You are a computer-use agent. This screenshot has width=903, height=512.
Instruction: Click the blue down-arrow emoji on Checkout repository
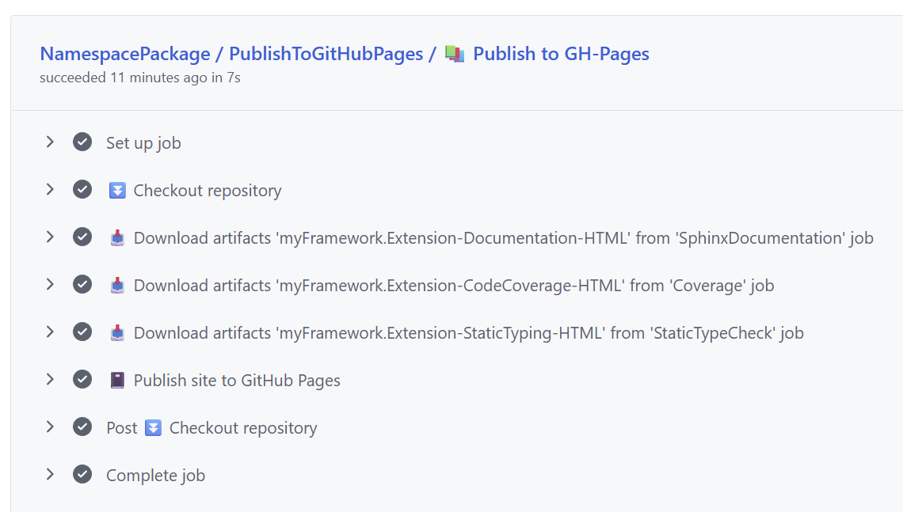tap(117, 191)
